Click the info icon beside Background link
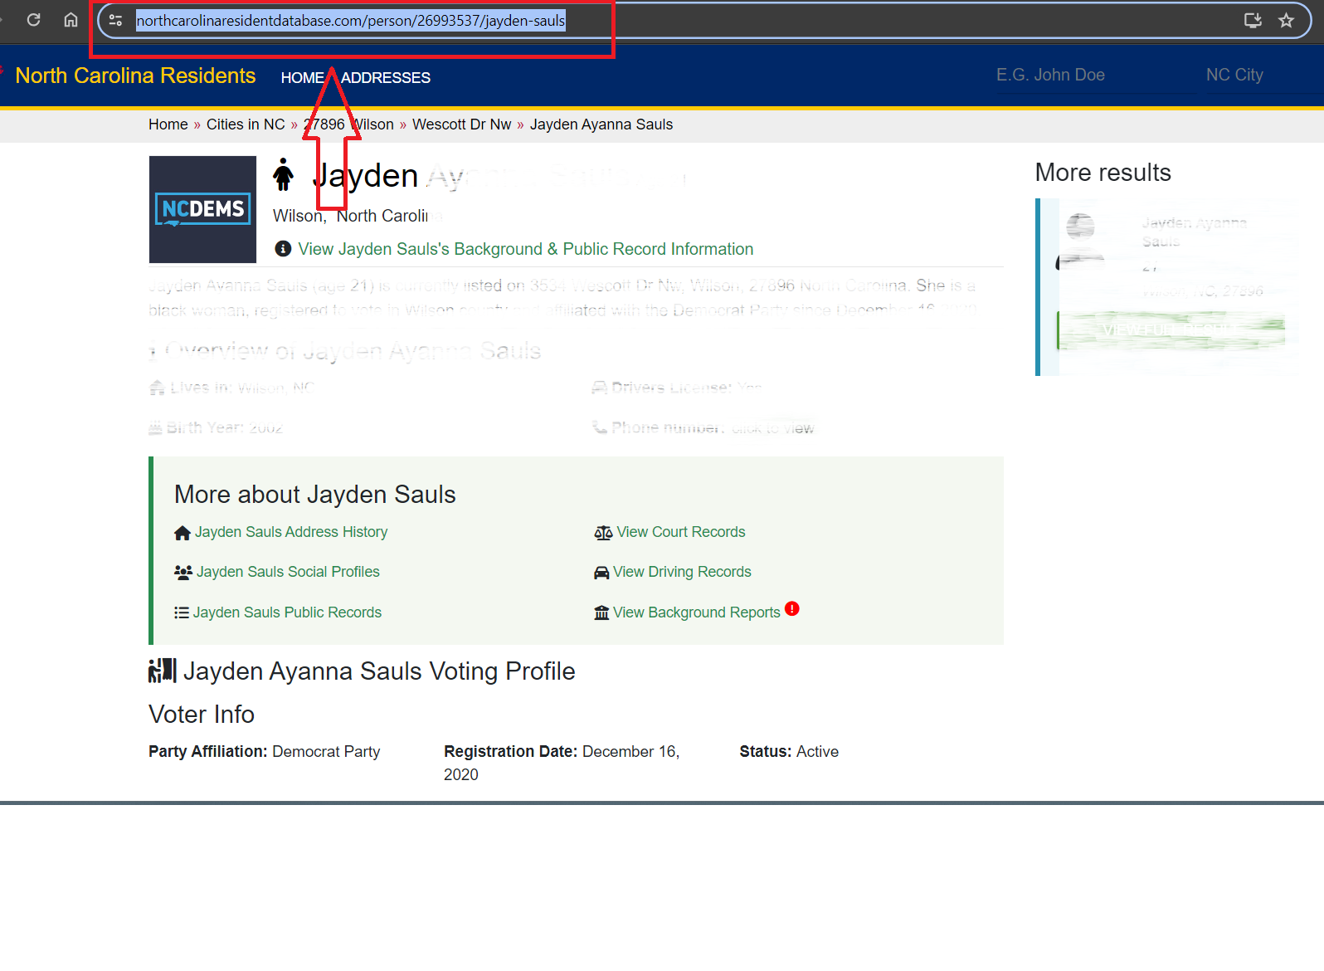The image size is (1324, 971). (x=283, y=249)
